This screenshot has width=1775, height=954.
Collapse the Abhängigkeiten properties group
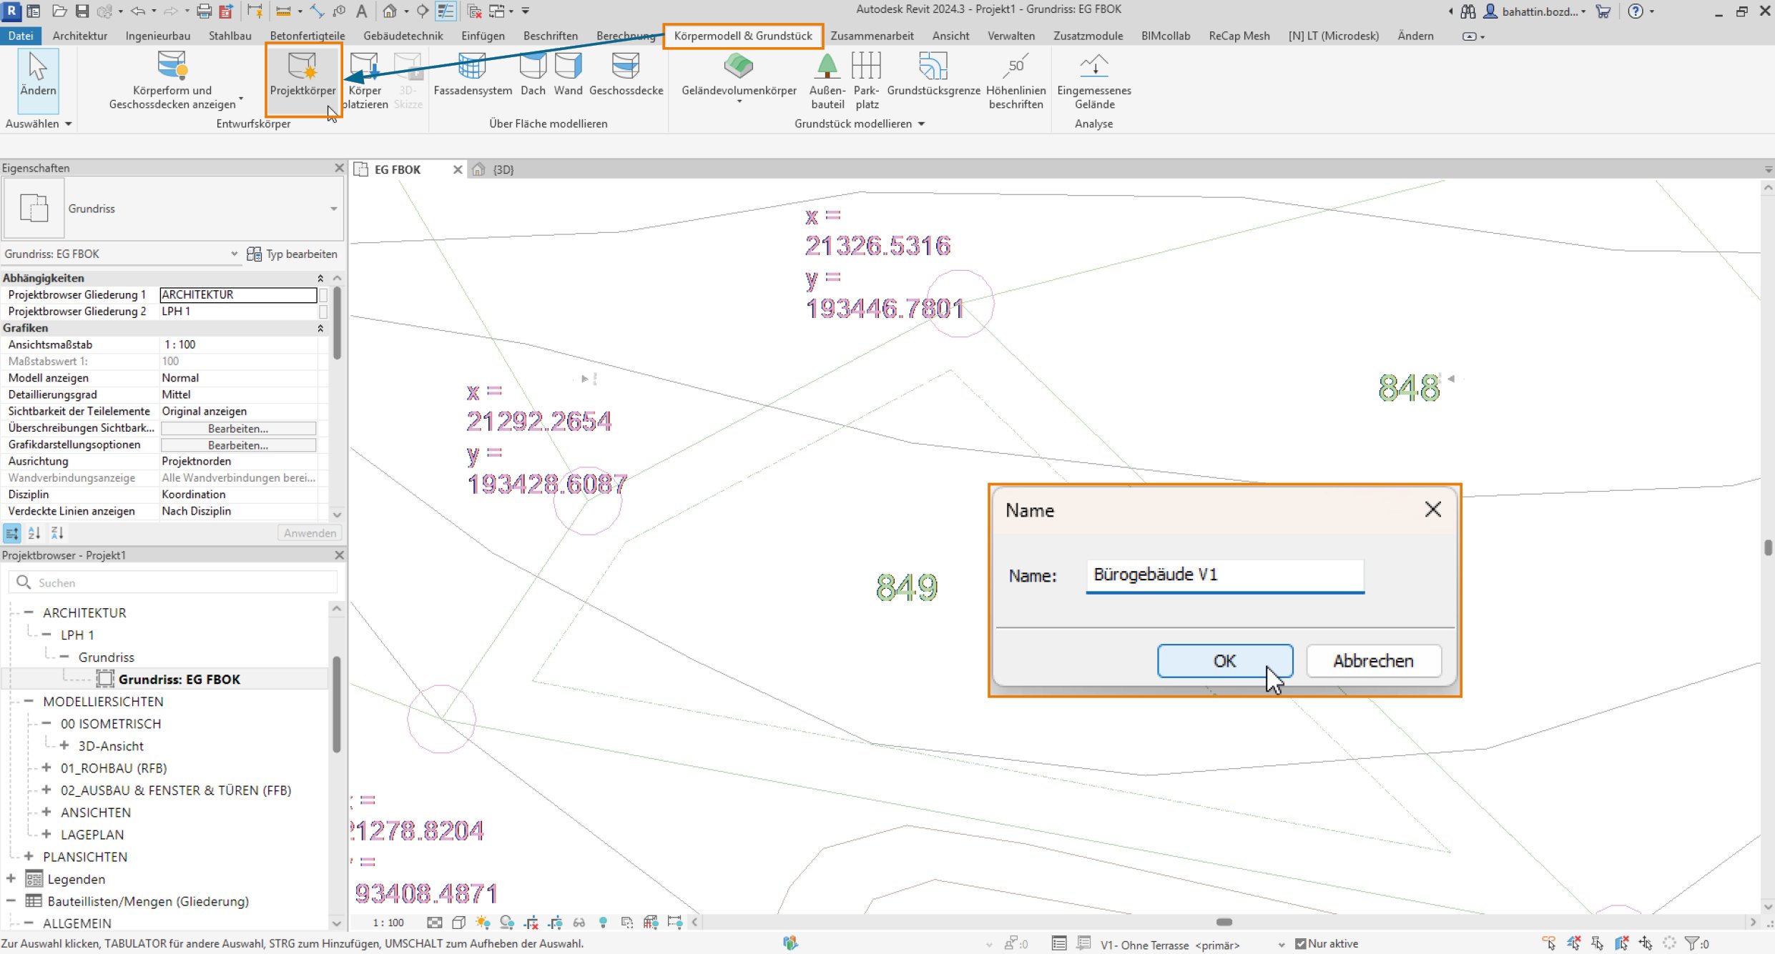tap(320, 278)
